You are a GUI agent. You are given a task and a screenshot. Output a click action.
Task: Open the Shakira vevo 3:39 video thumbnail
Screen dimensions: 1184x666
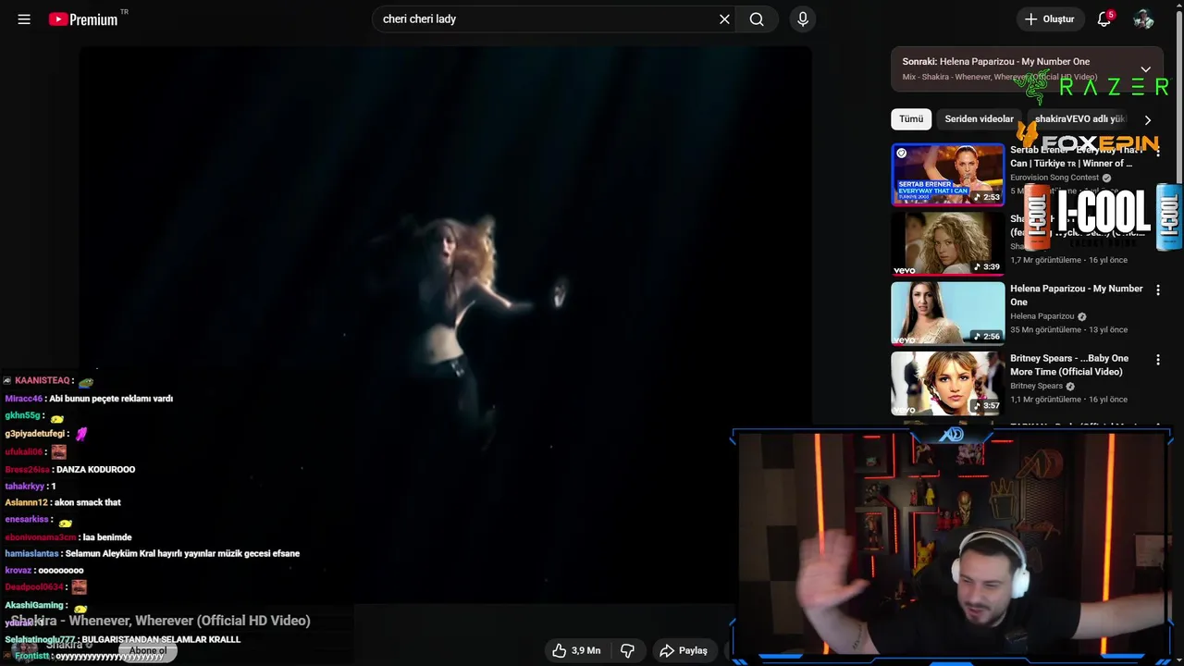947,243
